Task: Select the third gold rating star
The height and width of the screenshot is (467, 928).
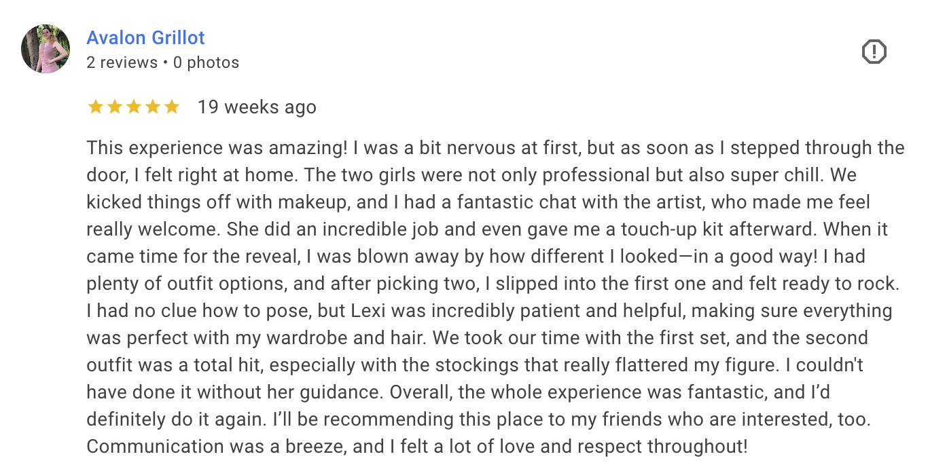Action: tap(134, 107)
